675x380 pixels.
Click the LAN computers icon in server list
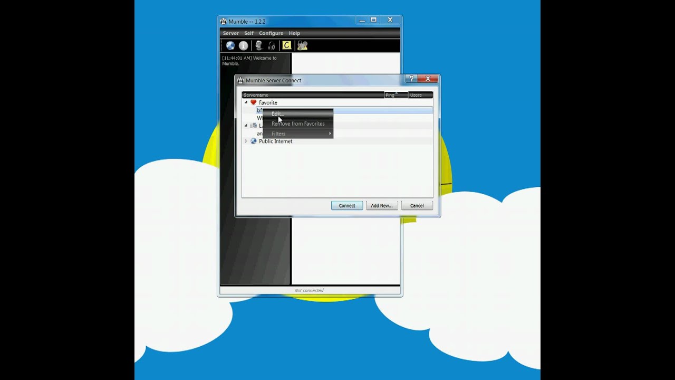(x=254, y=126)
